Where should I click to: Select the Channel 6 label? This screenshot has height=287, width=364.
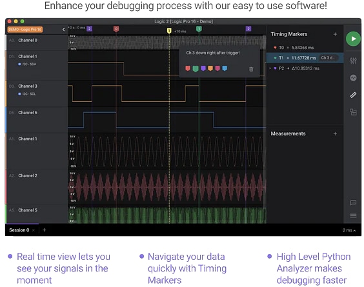(28, 112)
